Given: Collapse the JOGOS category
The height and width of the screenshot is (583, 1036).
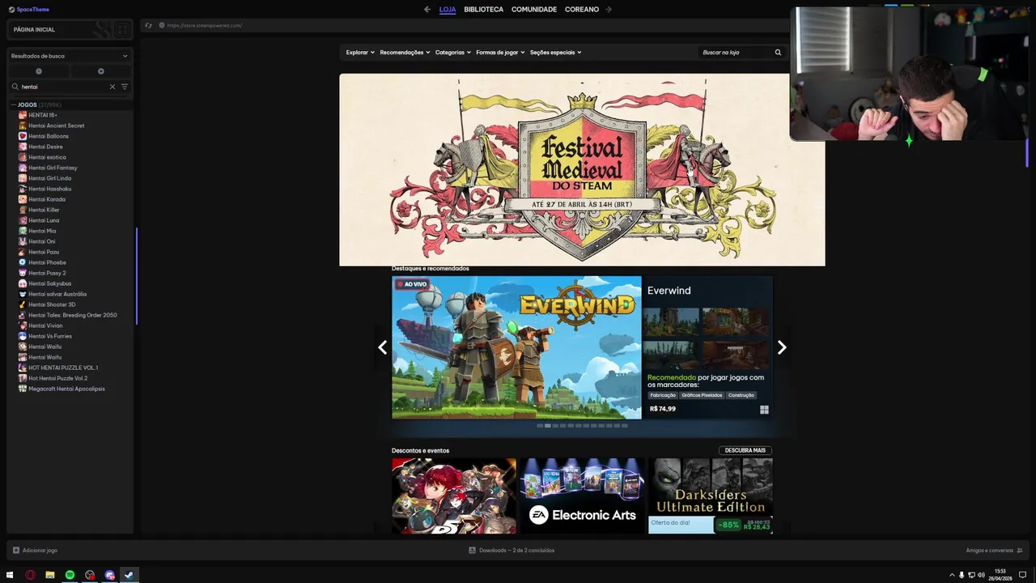Looking at the screenshot, I should 14,104.
